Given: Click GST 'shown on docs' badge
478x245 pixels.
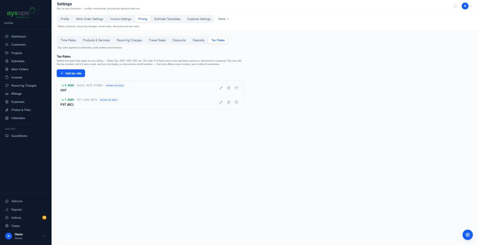Looking at the screenshot, I should (115, 85).
